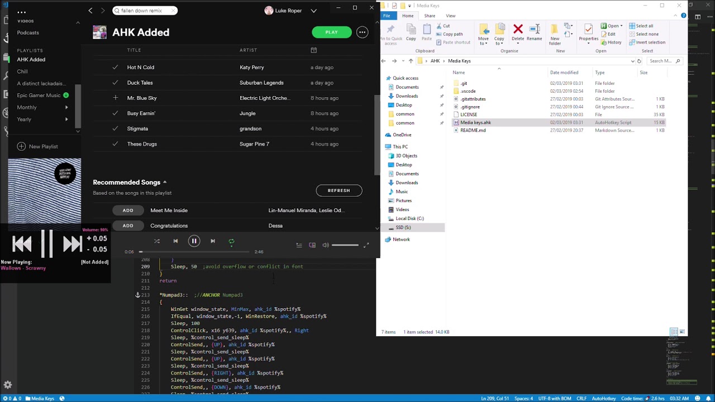Toggle saved check for Duck Tales
This screenshot has height=402, width=715.
click(115, 83)
